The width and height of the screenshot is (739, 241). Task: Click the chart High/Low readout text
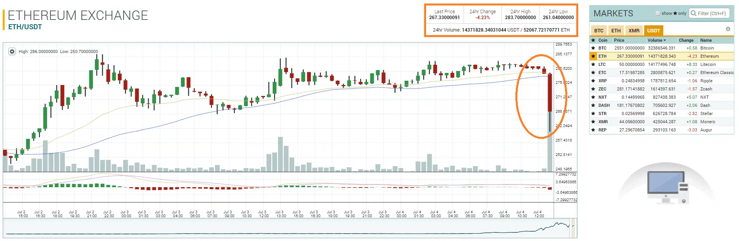pyautogui.click(x=58, y=51)
